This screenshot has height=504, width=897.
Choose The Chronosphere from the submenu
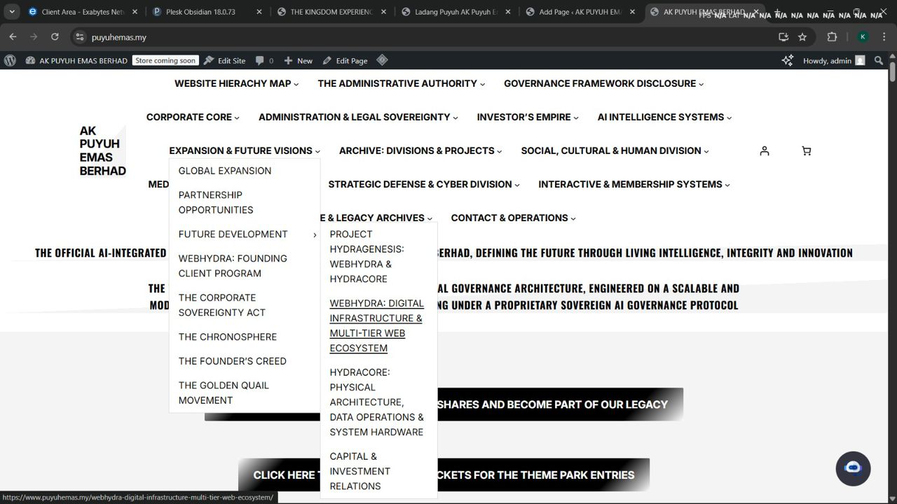tap(228, 337)
